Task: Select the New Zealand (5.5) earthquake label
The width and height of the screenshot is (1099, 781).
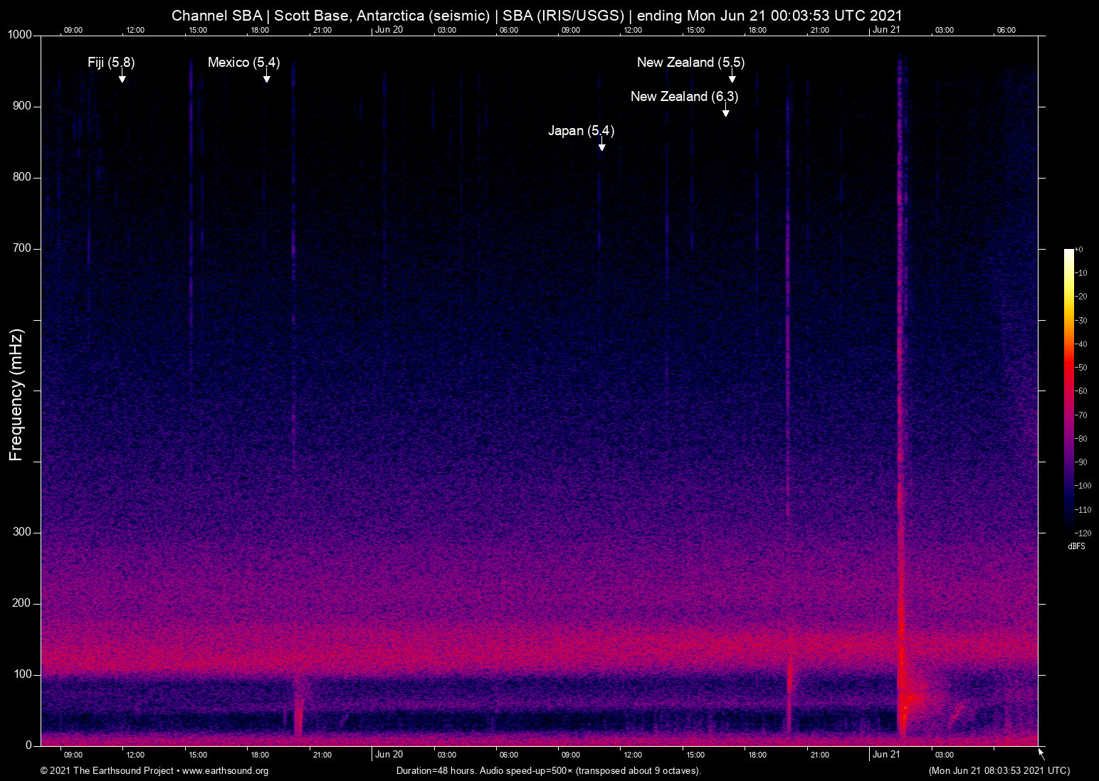Action: 690,63
